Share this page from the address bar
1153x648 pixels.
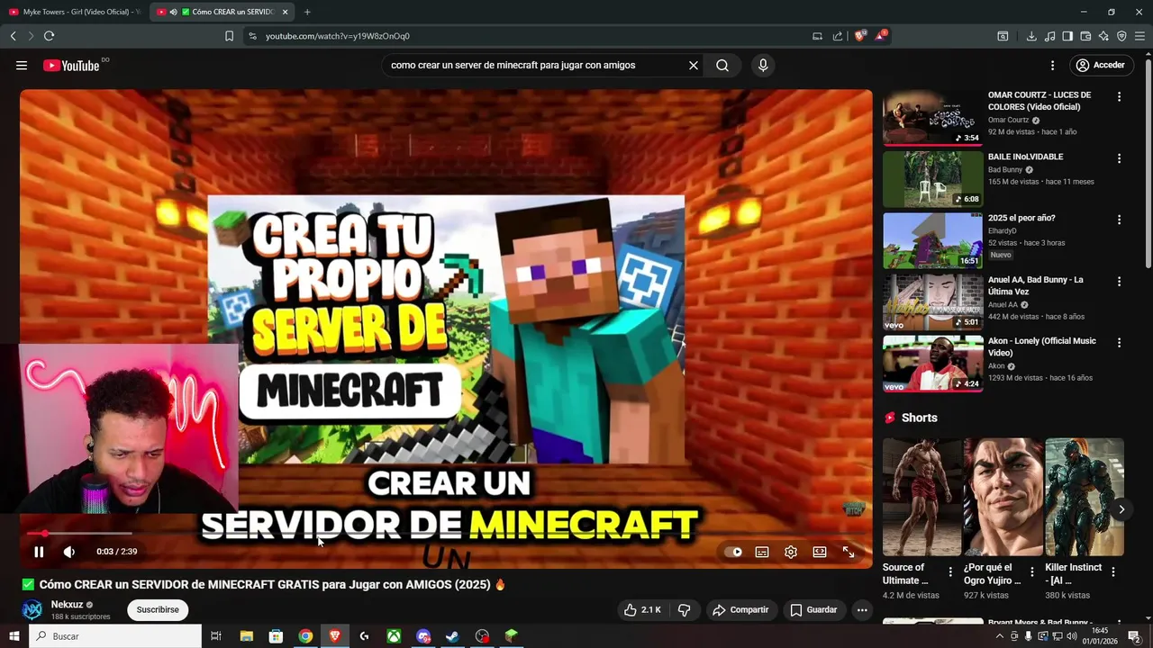click(x=838, y=36)
